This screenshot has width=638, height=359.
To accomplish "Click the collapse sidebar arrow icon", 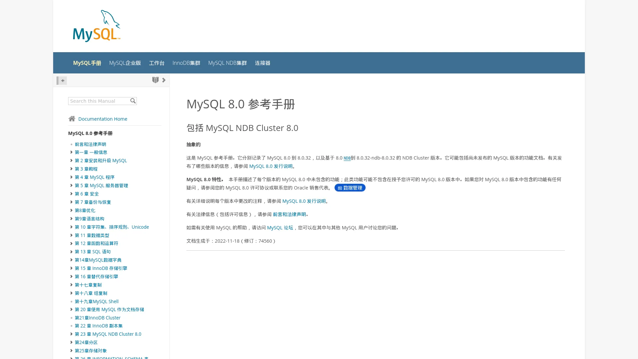I will pos(62,80).
